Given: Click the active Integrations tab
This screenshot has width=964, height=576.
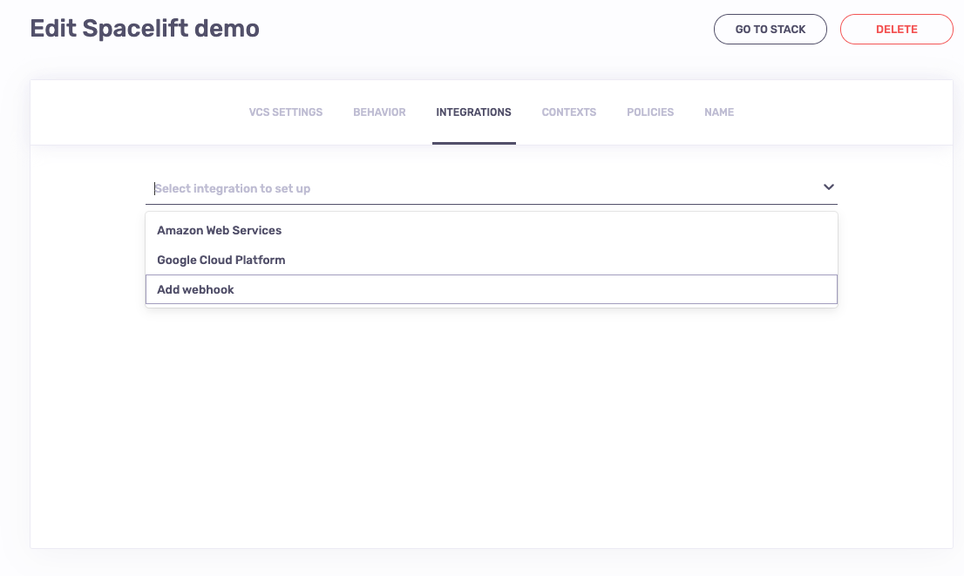Looking at the screenshot, I should (x=473, y=112).
